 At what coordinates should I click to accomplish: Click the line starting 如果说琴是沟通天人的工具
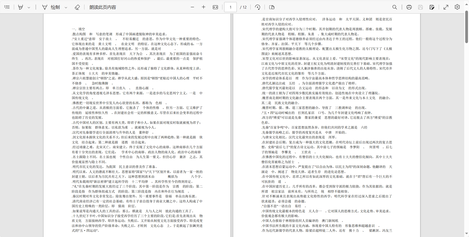(133, 211)
